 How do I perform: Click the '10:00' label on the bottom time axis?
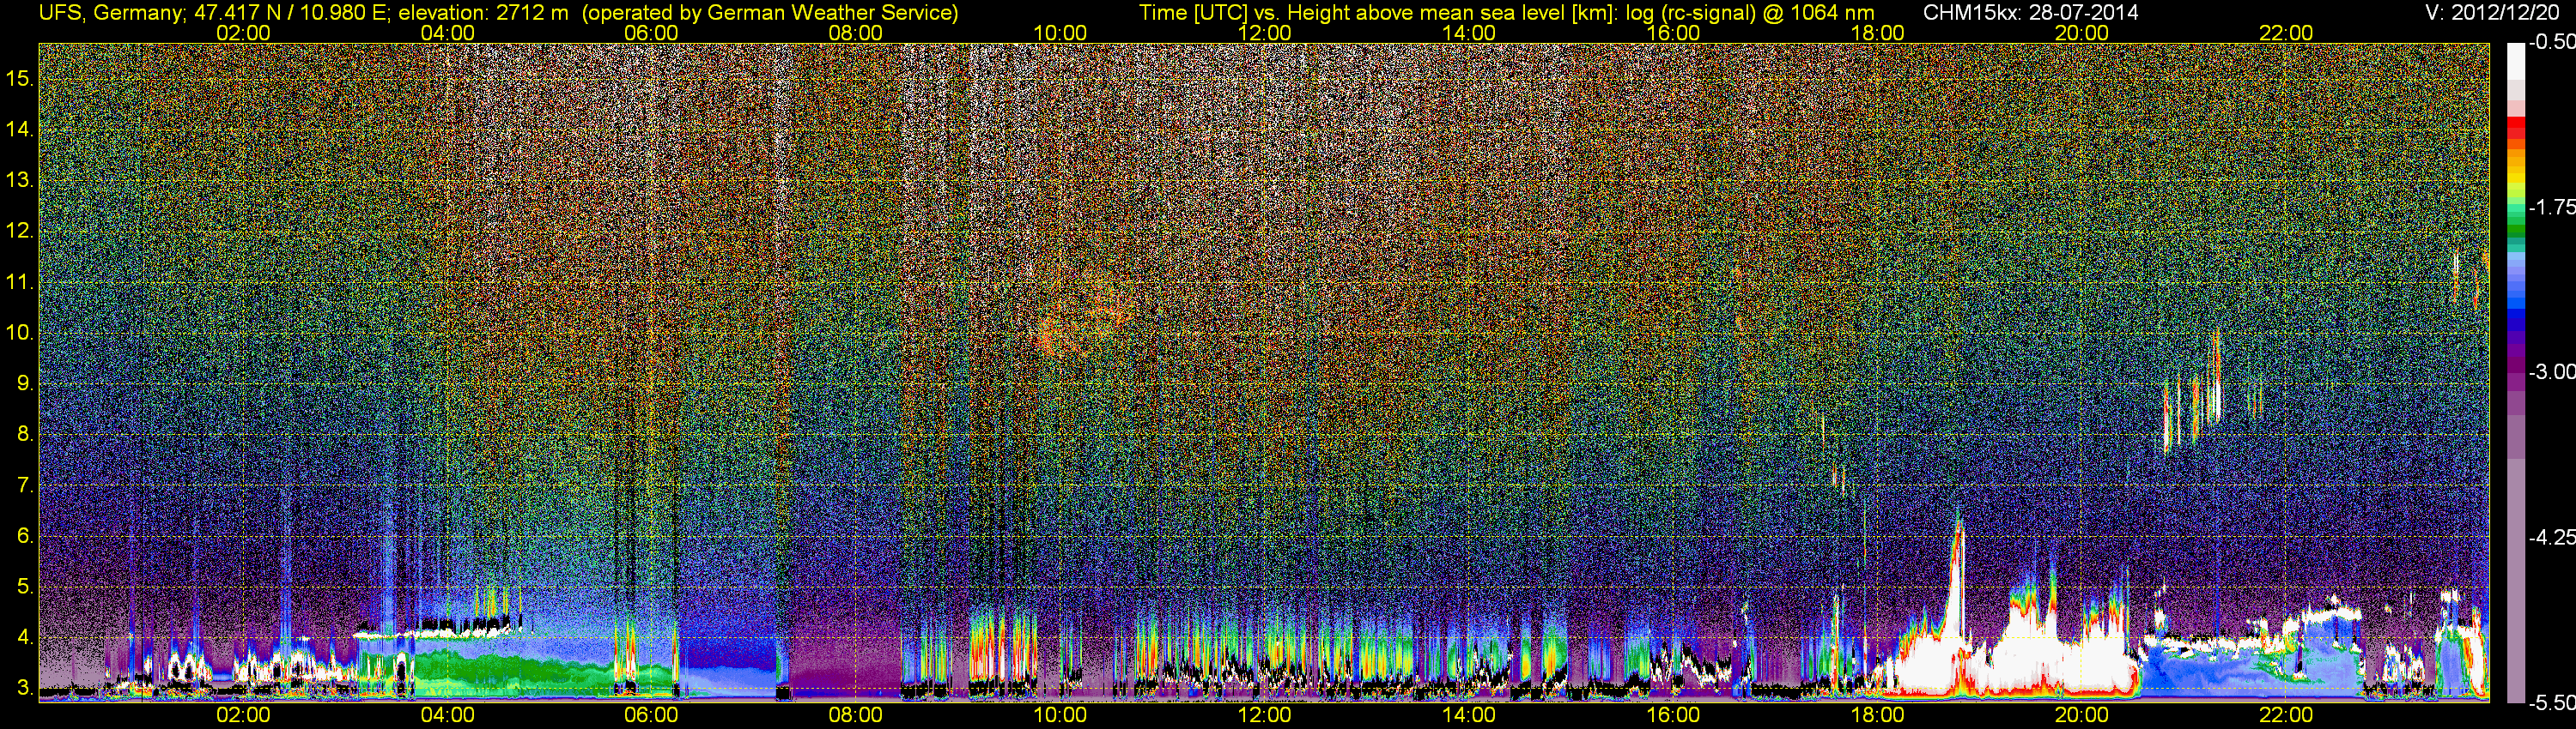pos(1060,715)
